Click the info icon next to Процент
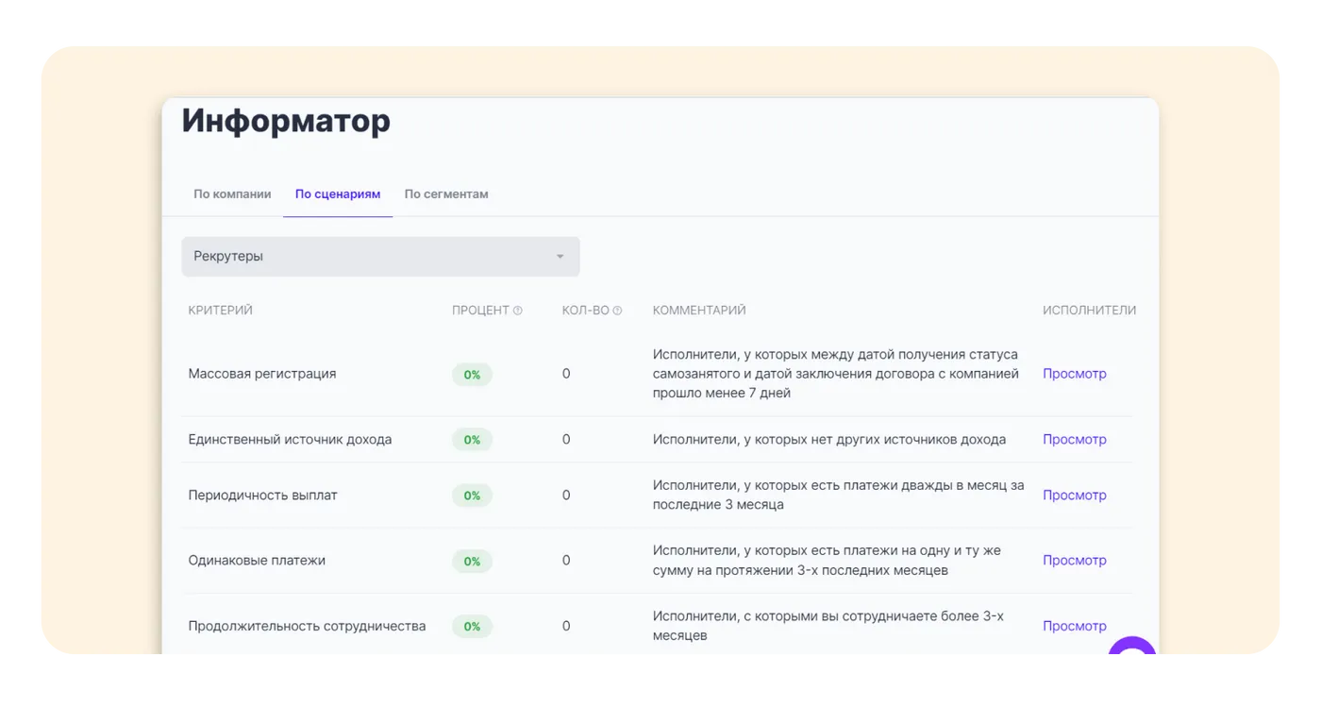This screenshot has height=707, width=1321. coord(517,311)
